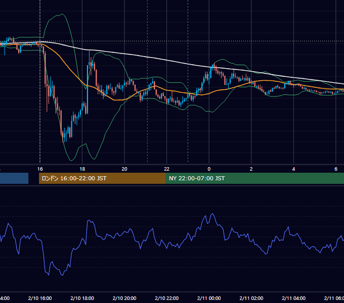Select the NY 22:00-07:00 JST session bar
The image size is (344, 303).
click(x=254, y=178)
